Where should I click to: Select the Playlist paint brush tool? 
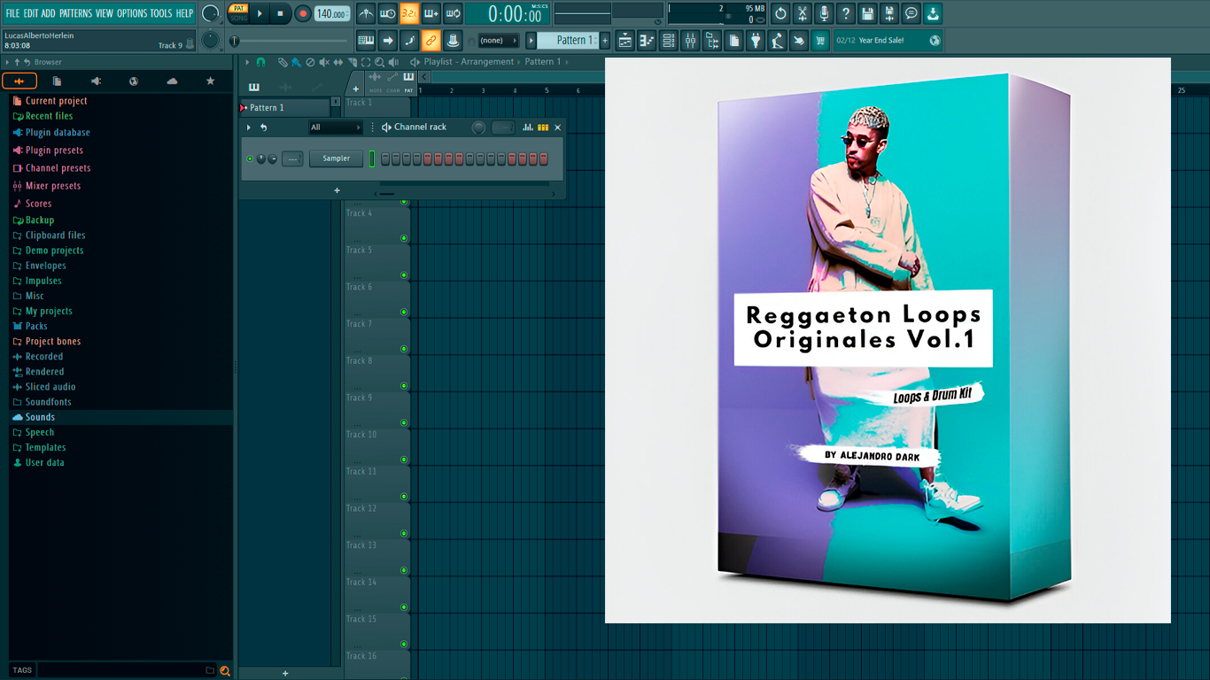(296, 62)
